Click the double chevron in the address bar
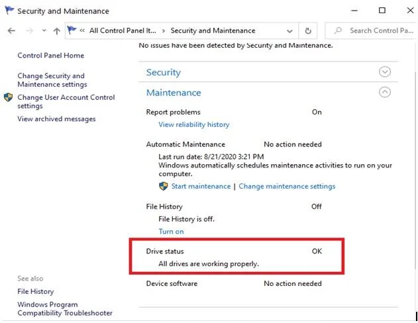The height and width of the screenshot is (323, 418). [x=82, y=30]
